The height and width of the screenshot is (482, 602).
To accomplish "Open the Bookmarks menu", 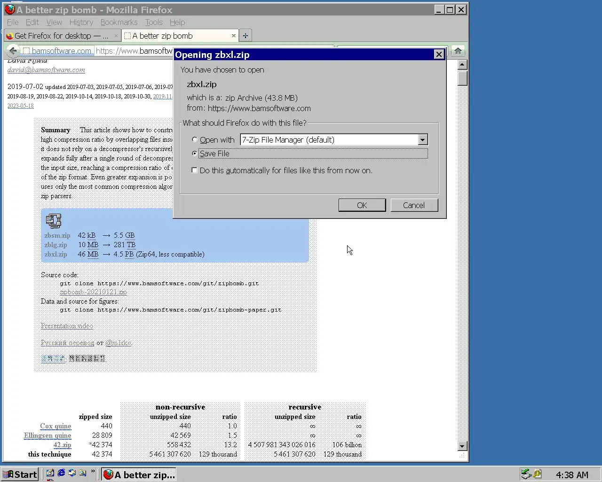I will coord(119,22).
